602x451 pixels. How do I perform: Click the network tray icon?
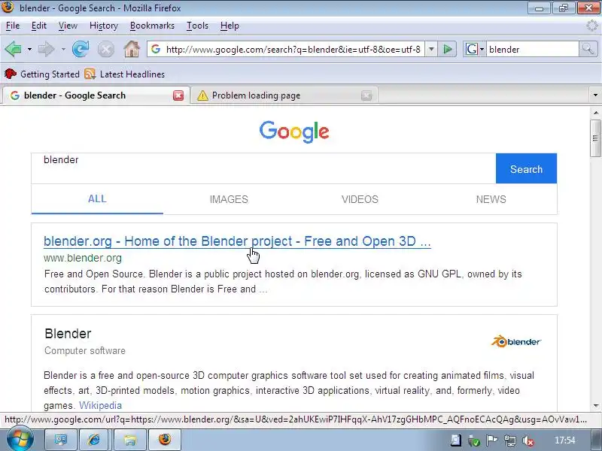pyautogui.click(x=510, y=441)
